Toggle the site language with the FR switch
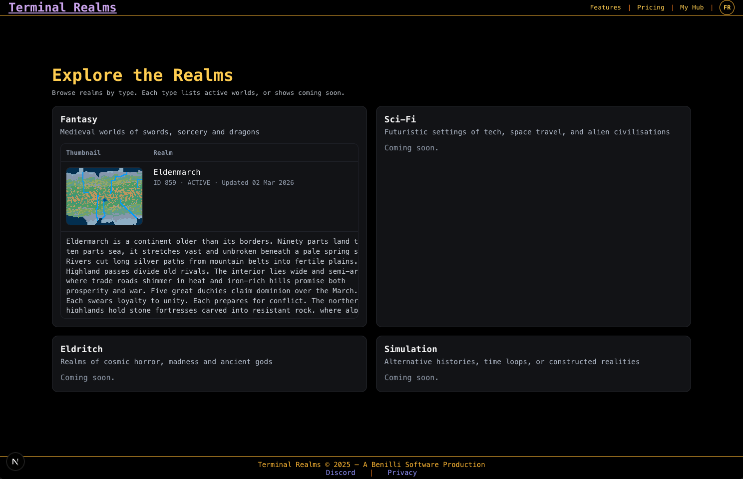This screenshot has height=479, width=743. point(727,7)
